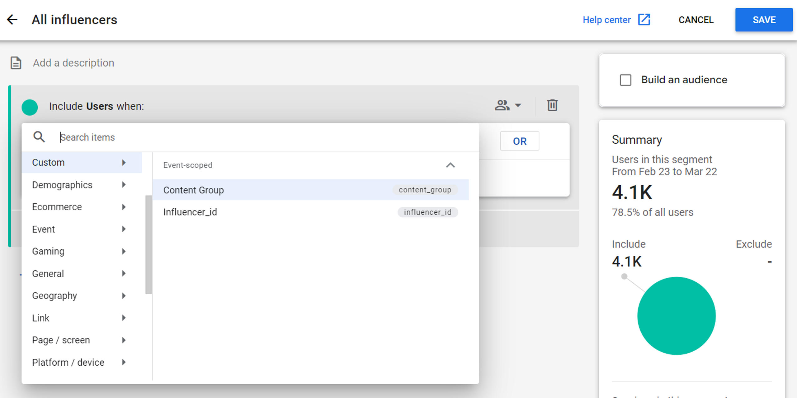Click the search magnifier icon

[x=39, y=137]
